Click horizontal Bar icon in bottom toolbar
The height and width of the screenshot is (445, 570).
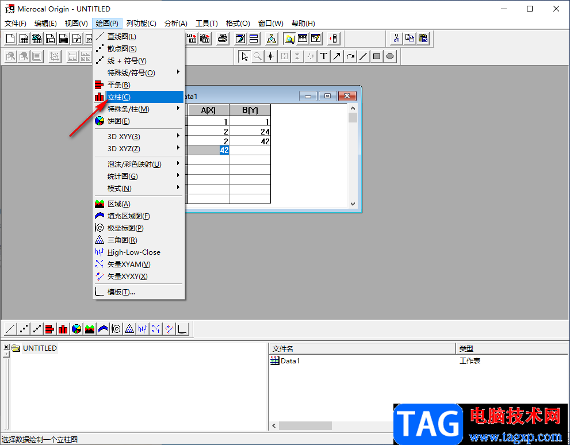click(50, 329)
